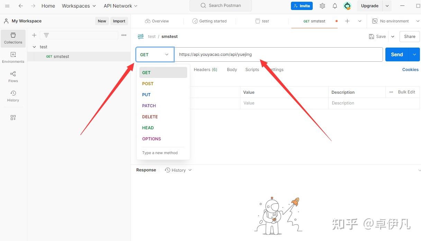
Task: Open the user avatar menu
Action: click(x=347, y=6)
